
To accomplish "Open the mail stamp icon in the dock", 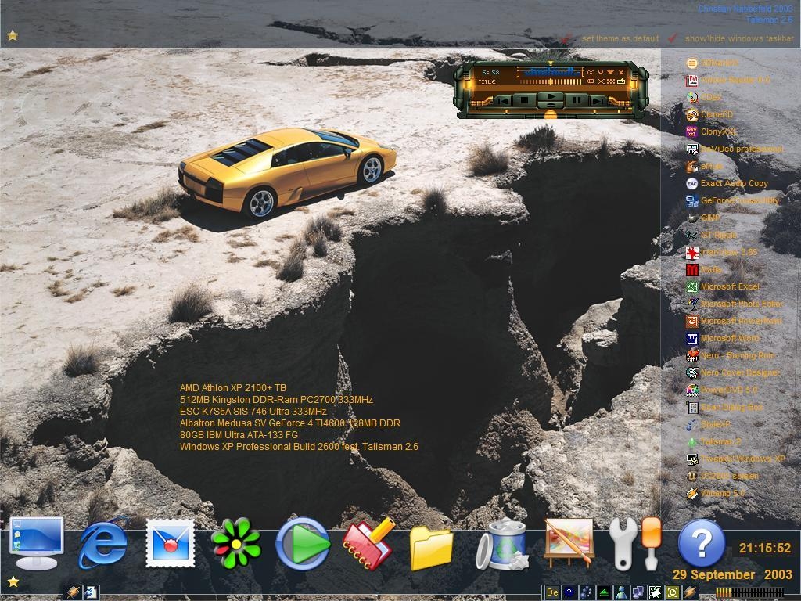I will point(170,543).
